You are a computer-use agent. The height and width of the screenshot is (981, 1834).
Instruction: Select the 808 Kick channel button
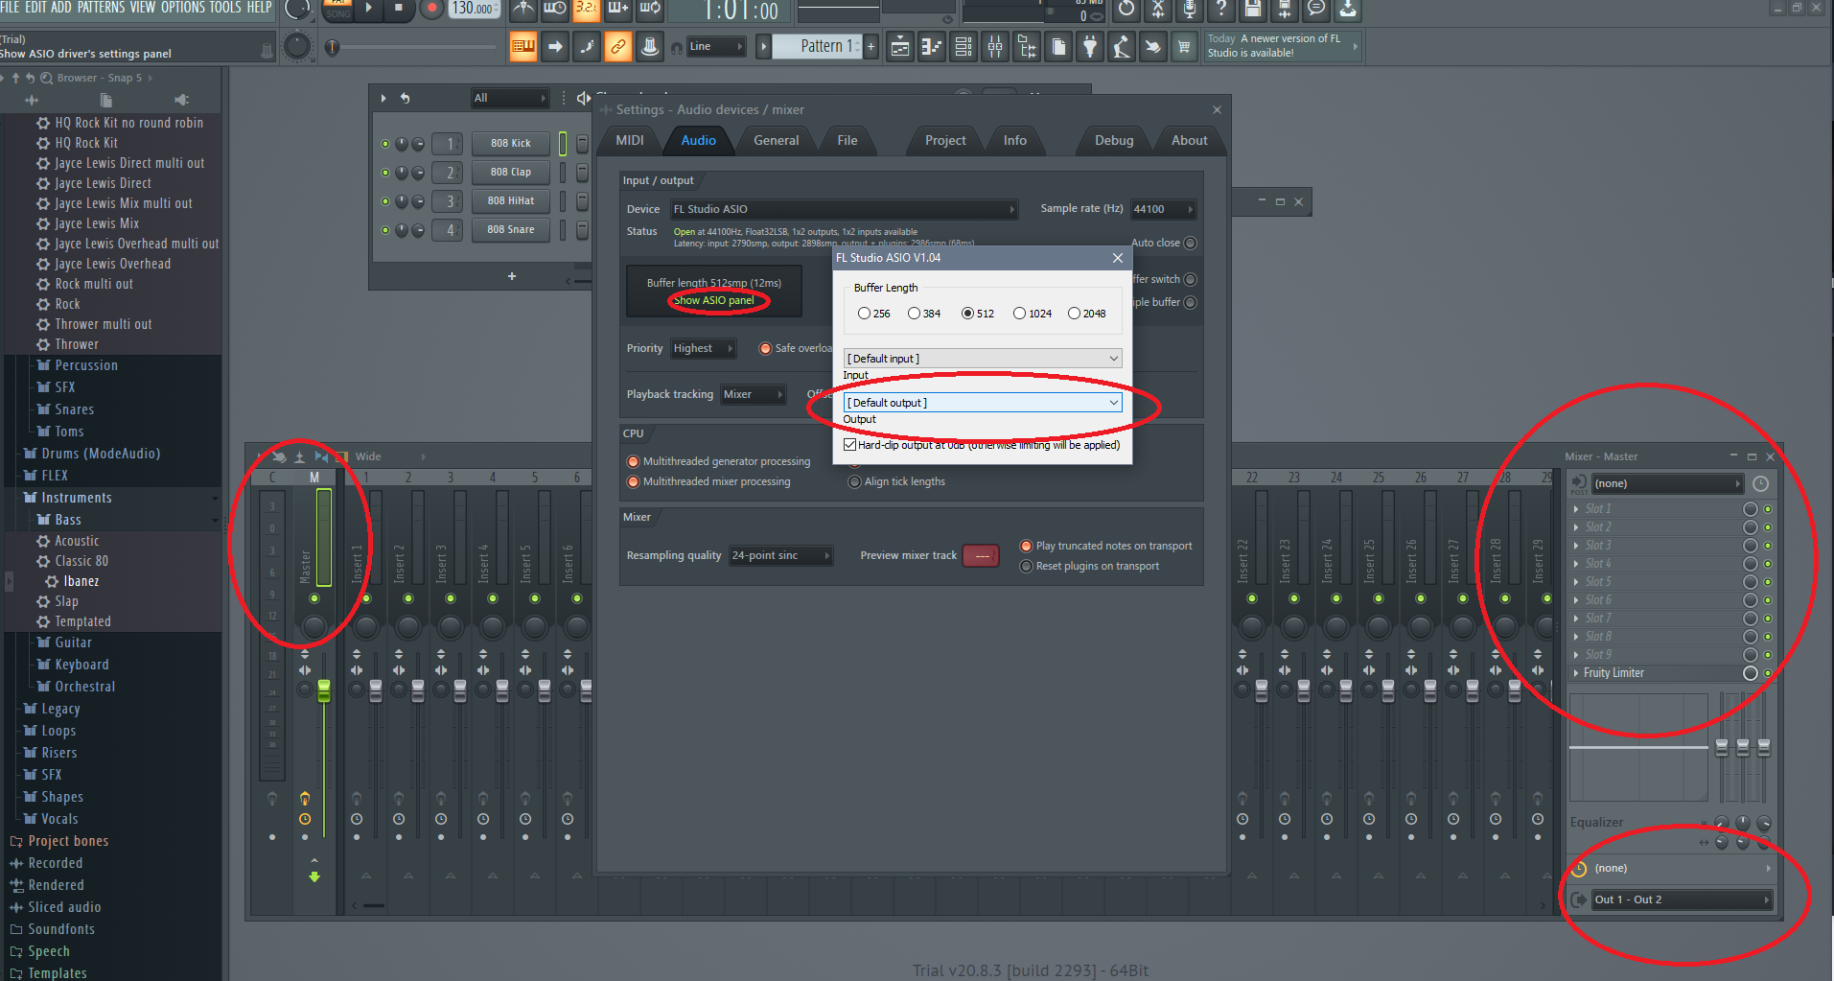pos(511,143)
